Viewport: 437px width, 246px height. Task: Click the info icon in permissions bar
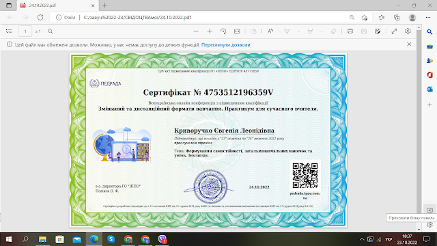pos(10,44)
